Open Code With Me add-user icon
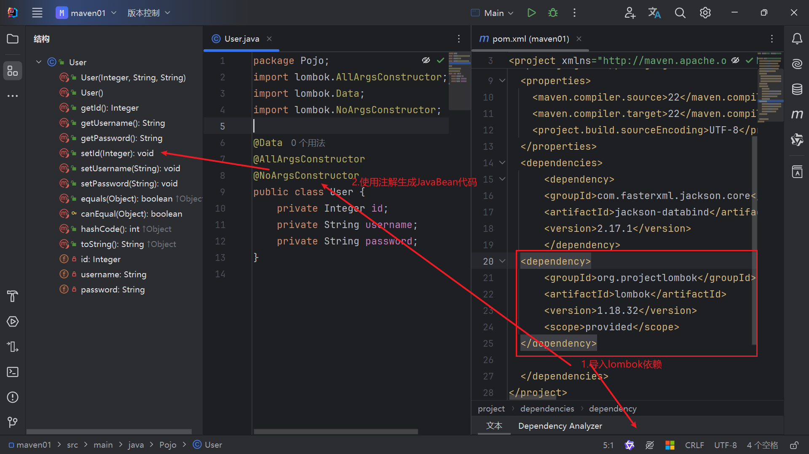This screenshot has height=454, width=809. pyautogui.click(x=630, y=13)
